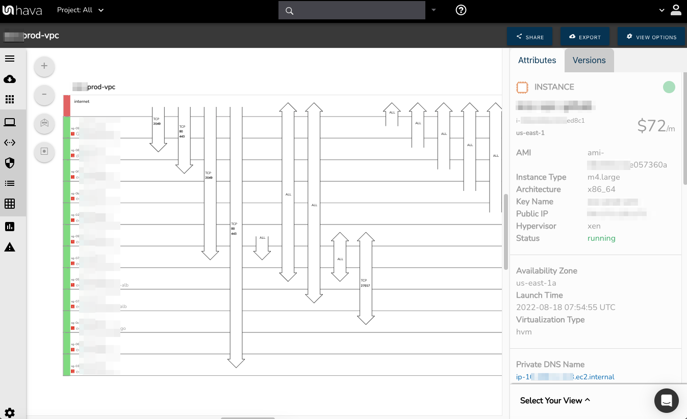Open the list view from the sidebar
Screen dimensions: 687x419
tap(9, 183)
